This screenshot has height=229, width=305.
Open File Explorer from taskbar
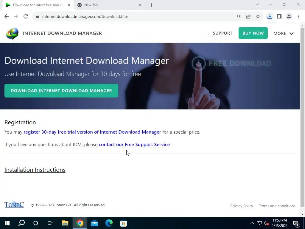coord(65,223)
